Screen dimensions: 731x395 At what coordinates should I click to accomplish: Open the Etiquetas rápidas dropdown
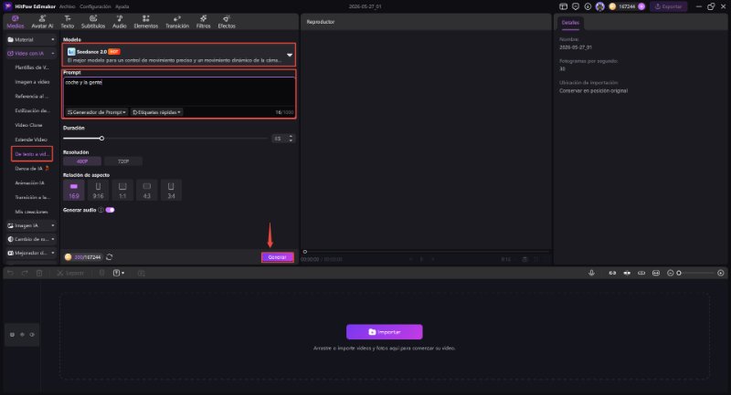click(x=156, y=112)
